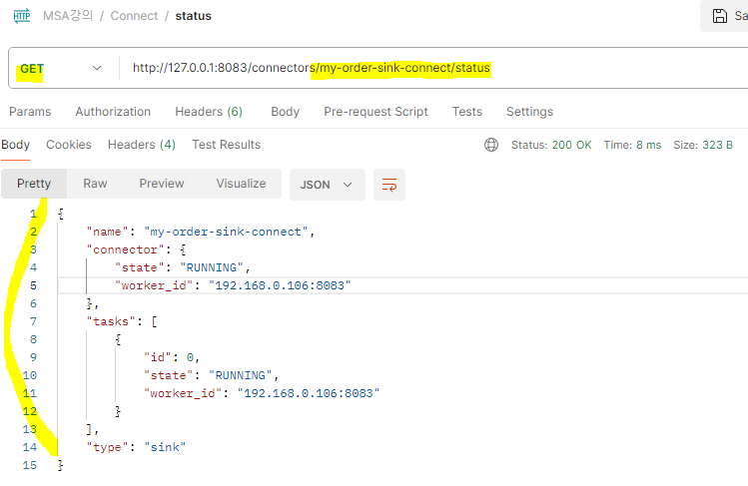Open the response Cookies tab

[69, 145]
